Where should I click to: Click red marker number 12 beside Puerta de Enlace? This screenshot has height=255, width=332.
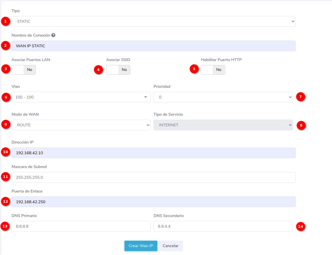[x=5, y=202]
